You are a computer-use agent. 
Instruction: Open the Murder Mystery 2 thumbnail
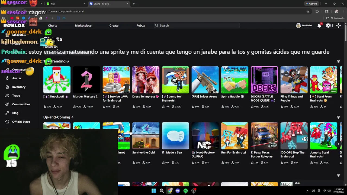[86, 80]
